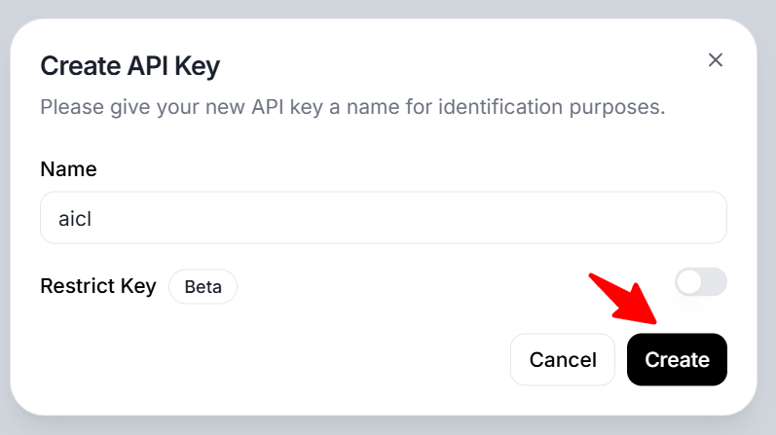Click the Beta badge
Image resolution: width=776 pixels, height=435 pixels.
203,287
